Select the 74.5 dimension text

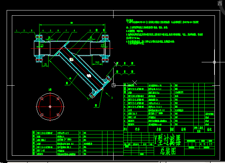pyautogui.click(x=97, y=62)
